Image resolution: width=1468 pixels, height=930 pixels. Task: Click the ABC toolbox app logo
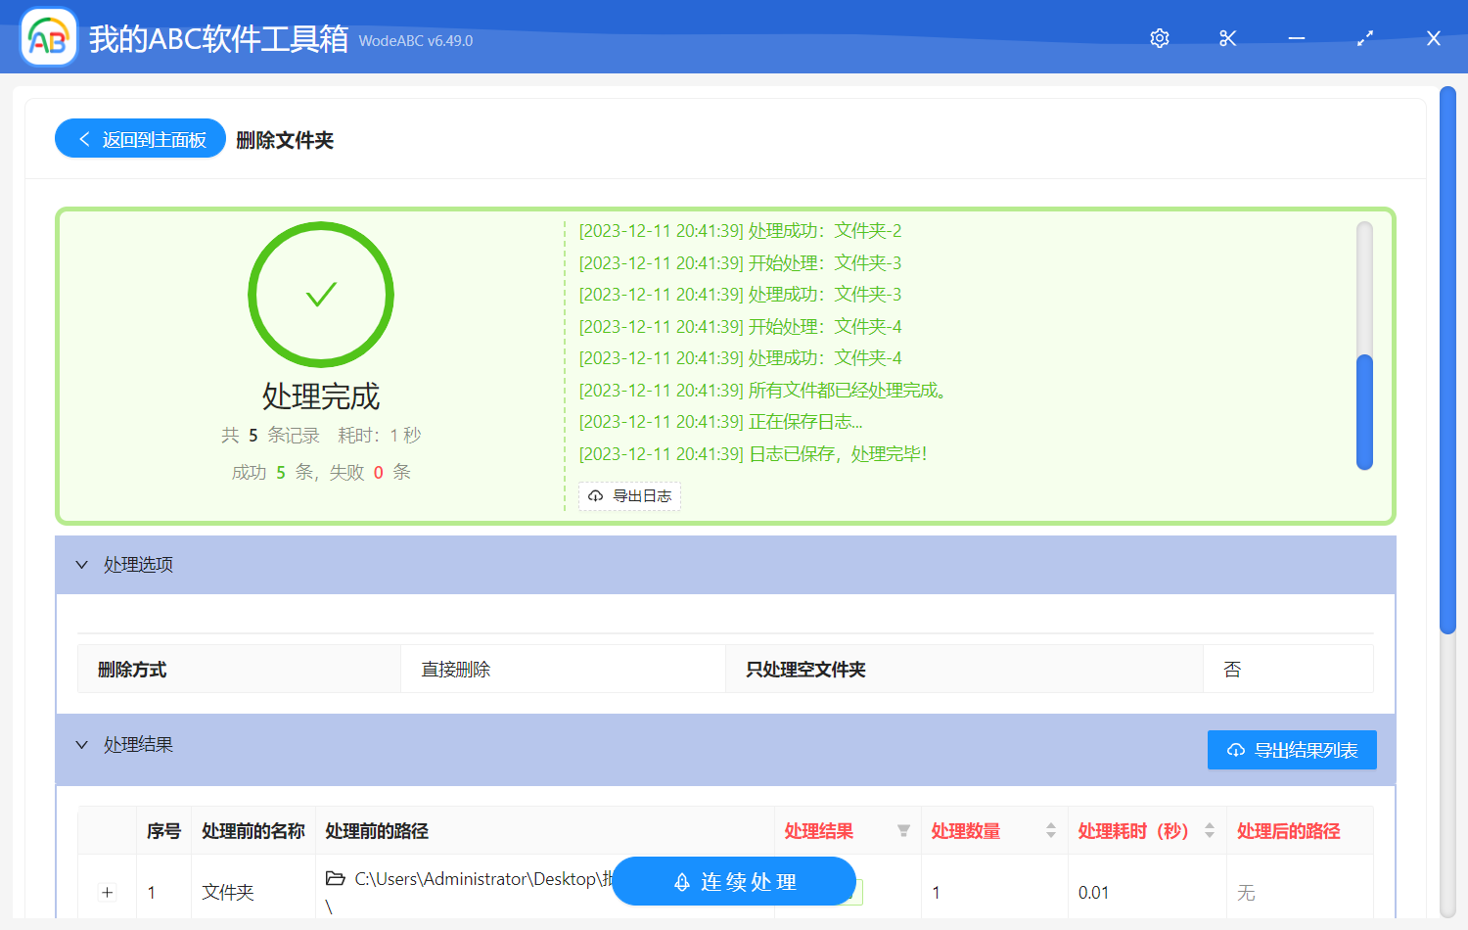[x=49, y=38]
